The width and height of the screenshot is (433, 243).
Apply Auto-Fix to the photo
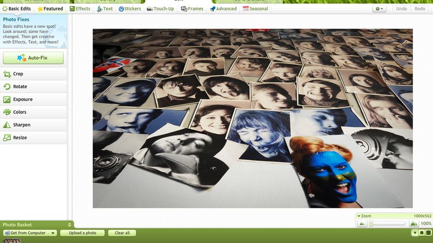pyautogui.click(x=33, y=58)
